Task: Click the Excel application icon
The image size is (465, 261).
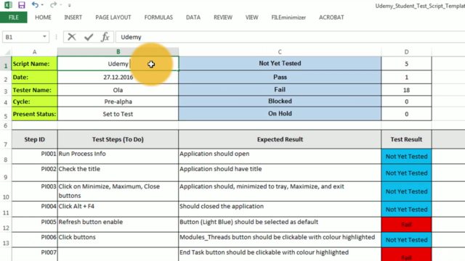Action: click(x=8, y=5)
